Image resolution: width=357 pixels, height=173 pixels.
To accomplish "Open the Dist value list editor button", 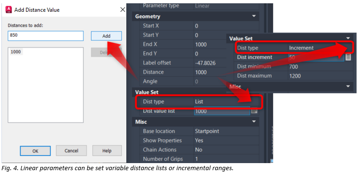I will [254, 111].
